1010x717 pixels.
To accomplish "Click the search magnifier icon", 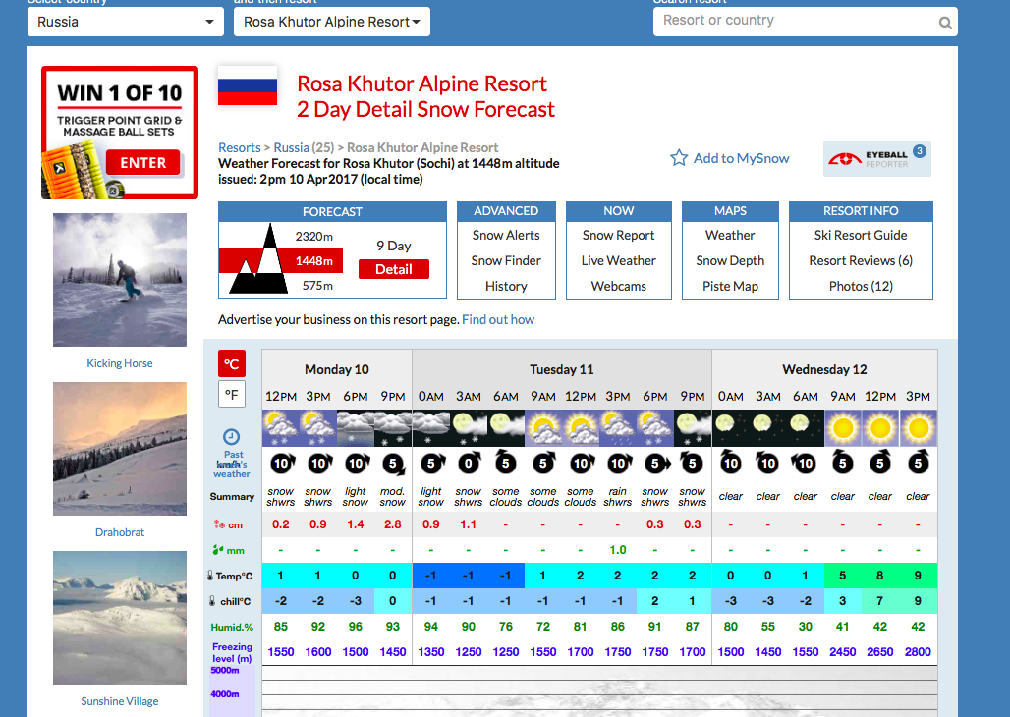I will [945, 24].
